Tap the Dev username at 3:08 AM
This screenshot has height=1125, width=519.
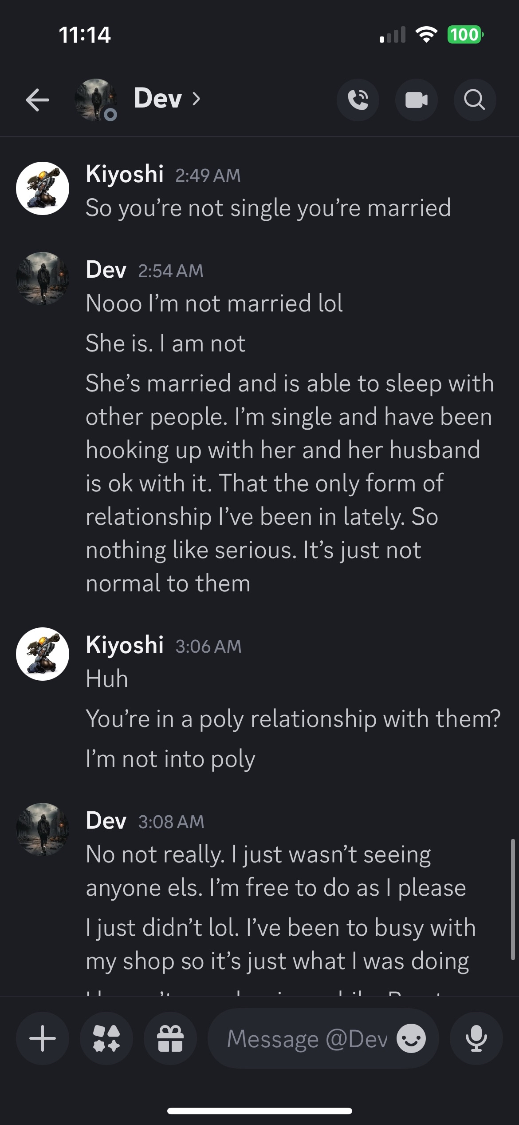(106, 820)
